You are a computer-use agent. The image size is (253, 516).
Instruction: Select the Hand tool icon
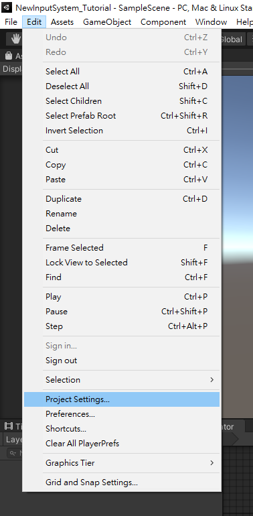coord(15,39)
